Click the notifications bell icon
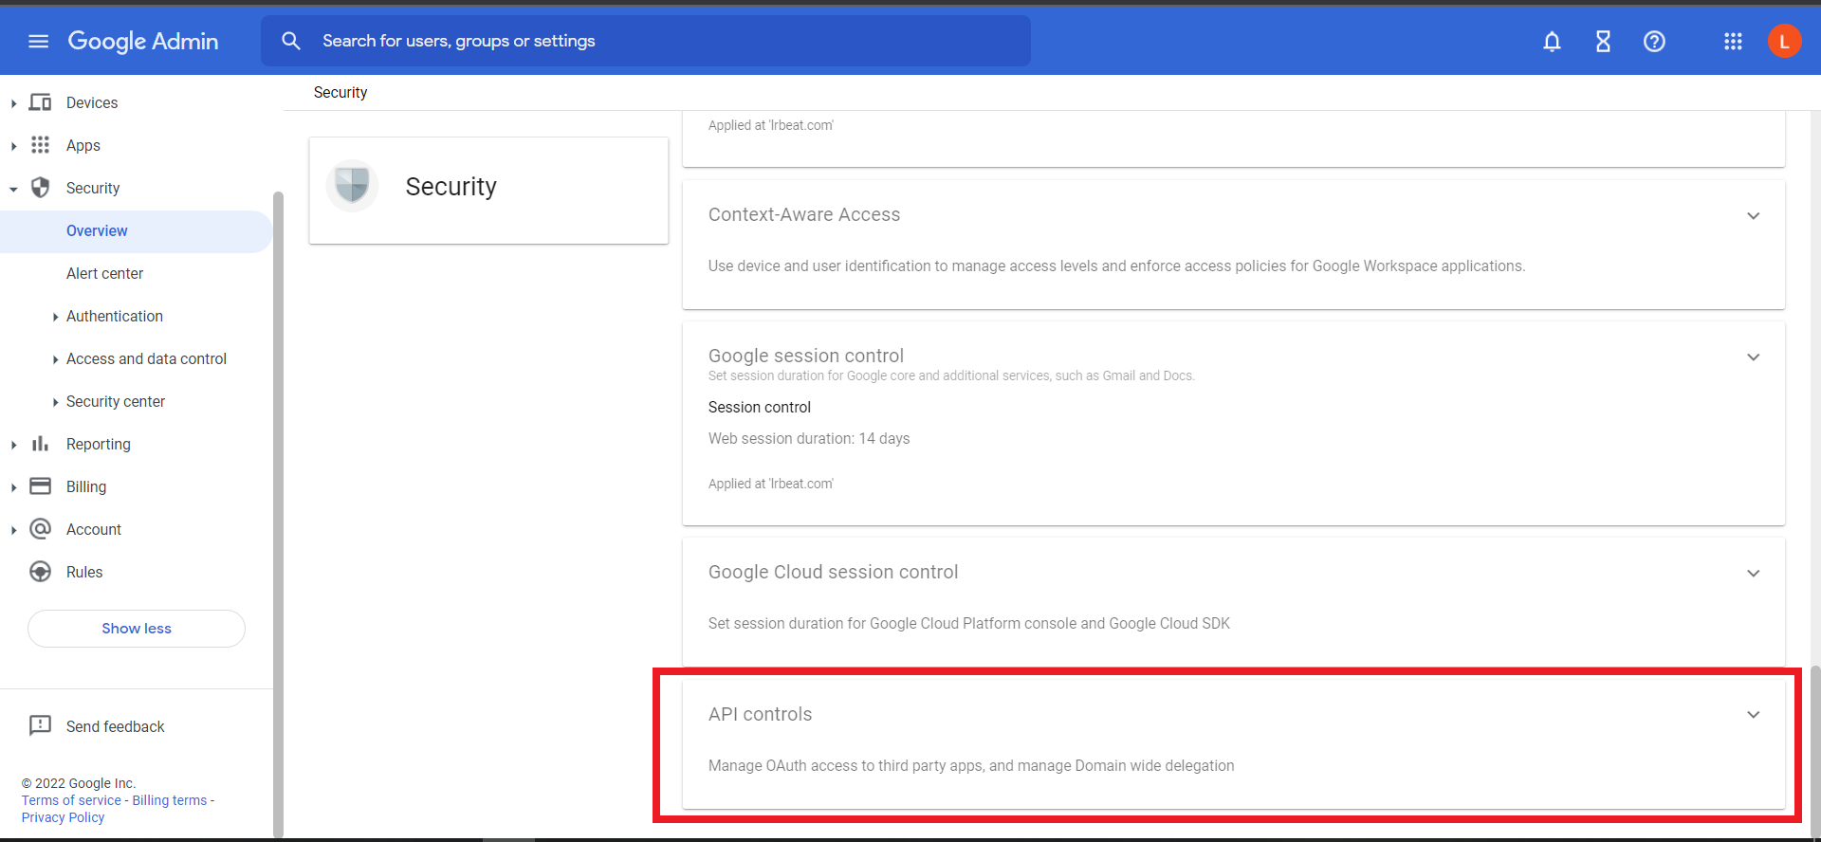The width and height of the screenshot is (1821, 842). (1552, 42)
